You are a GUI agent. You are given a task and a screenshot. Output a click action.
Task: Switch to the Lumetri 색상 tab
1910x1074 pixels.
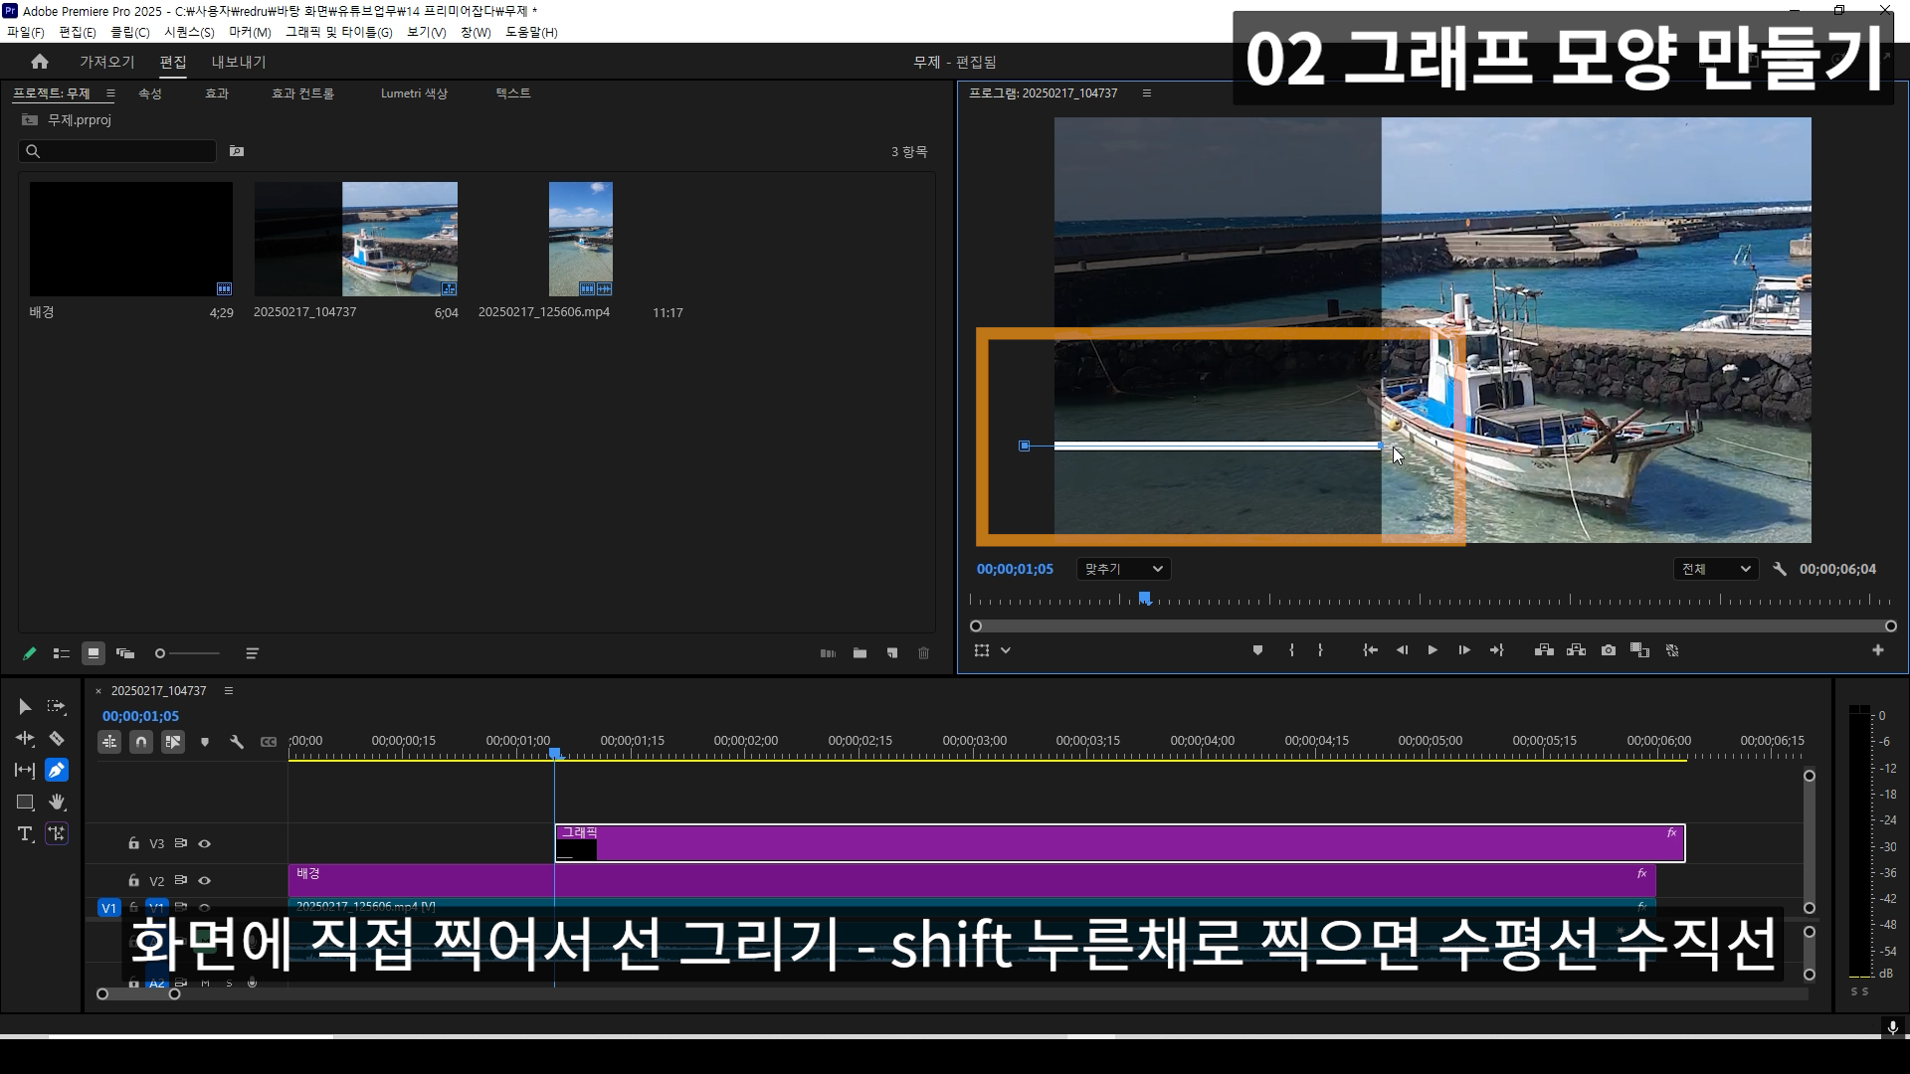pos(414,93)
